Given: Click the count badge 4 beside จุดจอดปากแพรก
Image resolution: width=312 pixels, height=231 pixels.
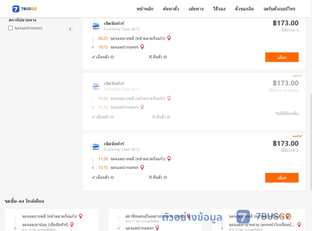Looking at the screenshot, I should 70,29.
